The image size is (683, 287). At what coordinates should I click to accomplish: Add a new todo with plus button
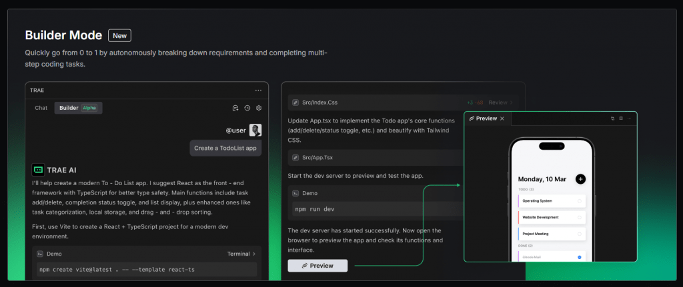(x=581, y=178)
